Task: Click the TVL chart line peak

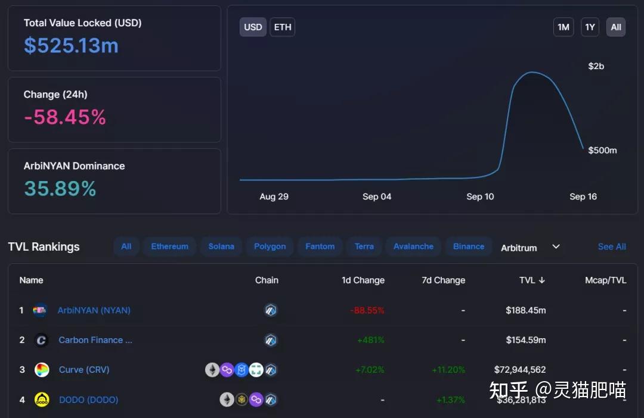Action: pos(532,72)
